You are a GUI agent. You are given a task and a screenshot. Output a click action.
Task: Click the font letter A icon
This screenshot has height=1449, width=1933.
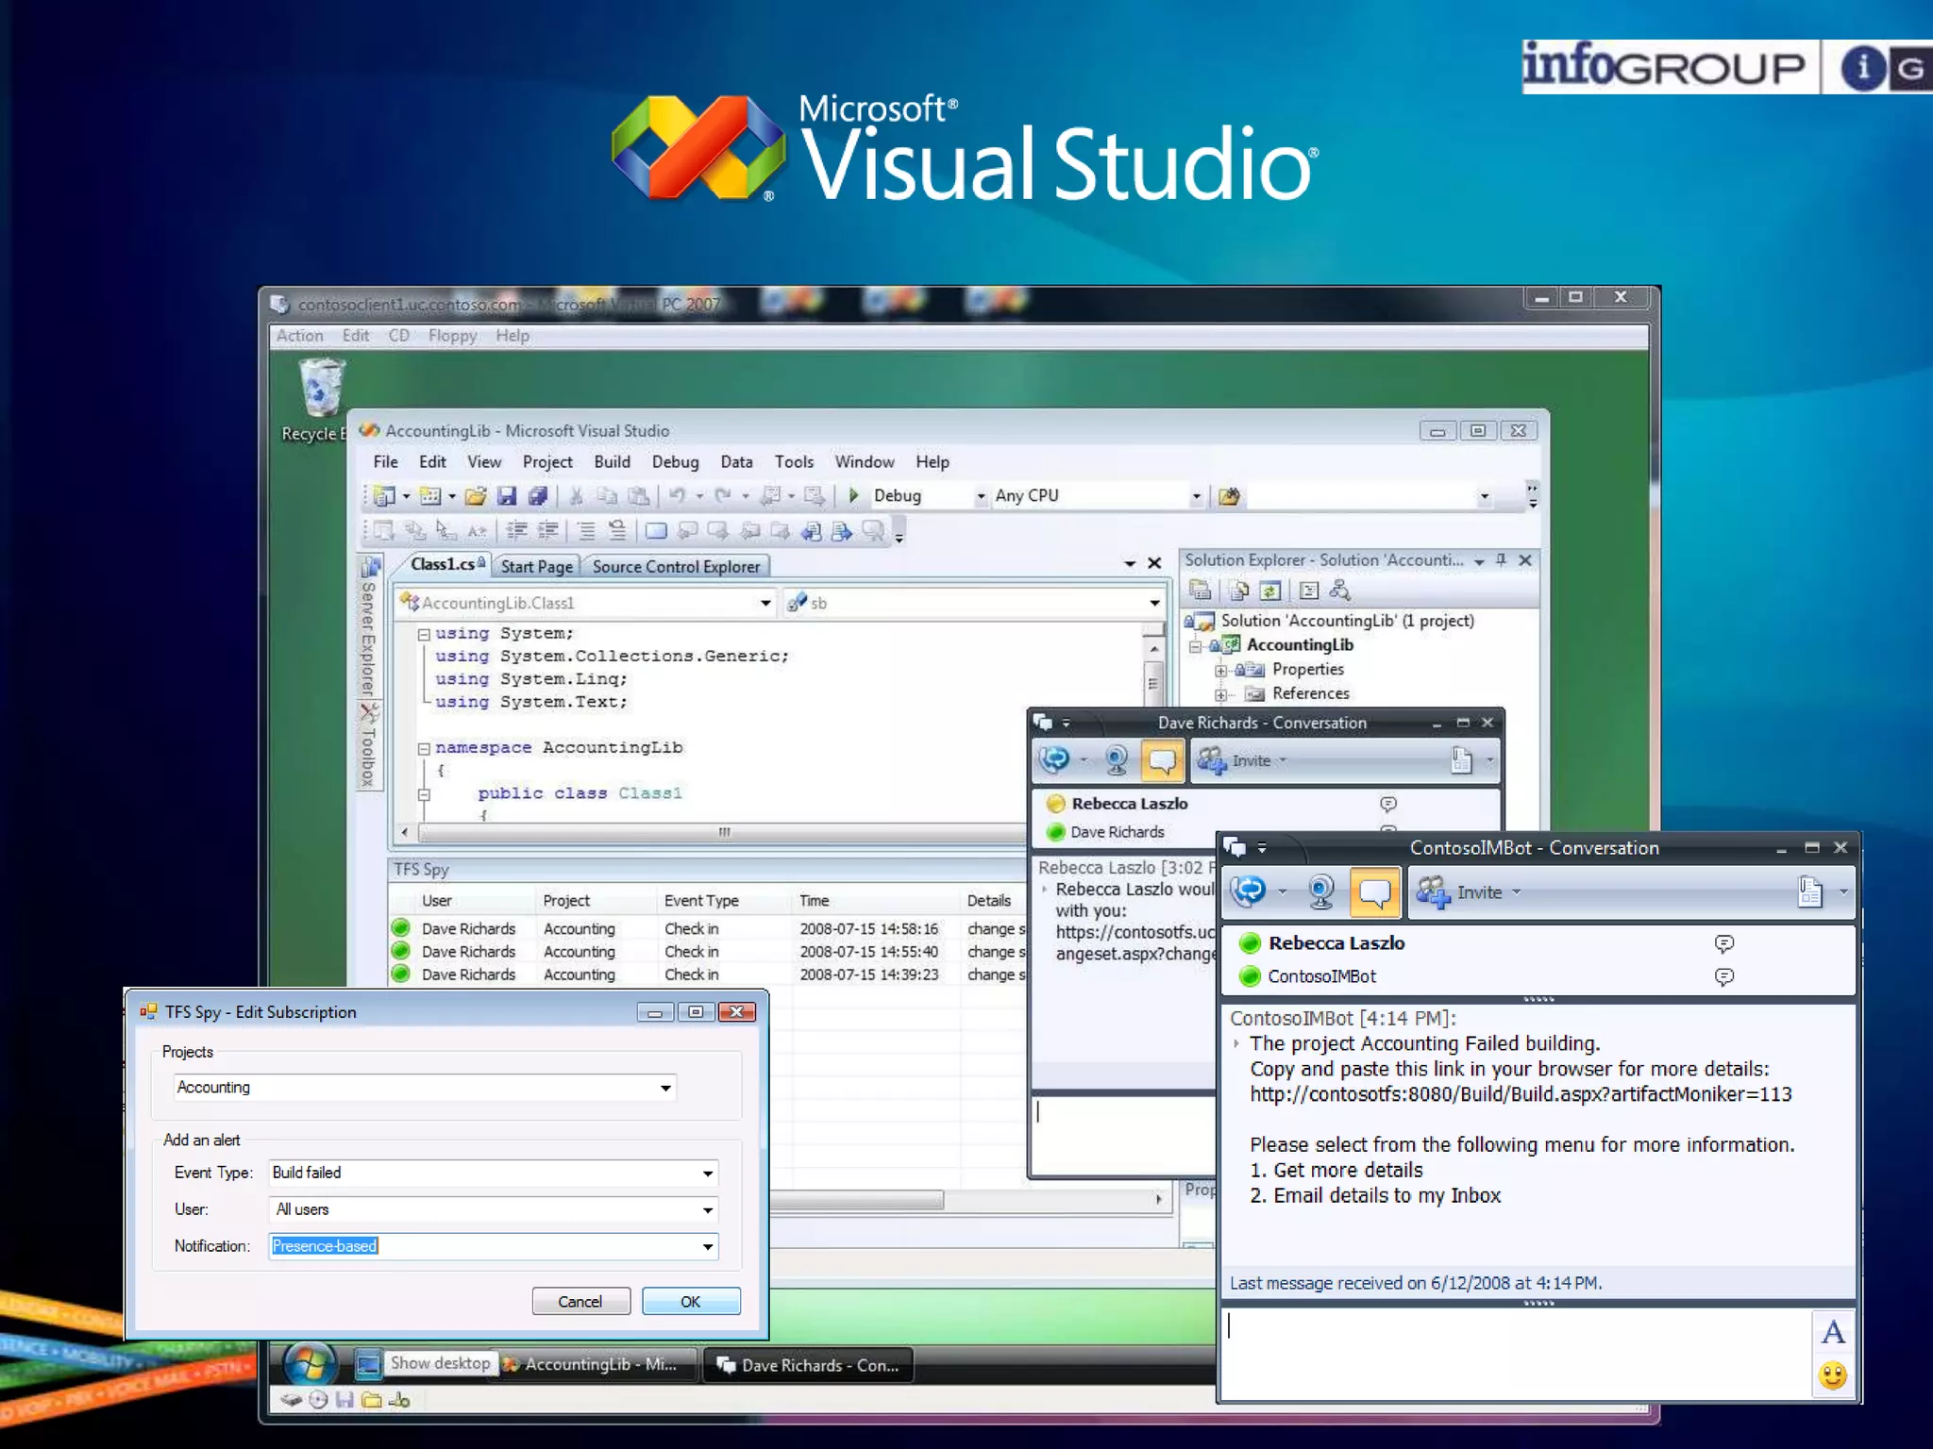(x=1832, y=1332)
